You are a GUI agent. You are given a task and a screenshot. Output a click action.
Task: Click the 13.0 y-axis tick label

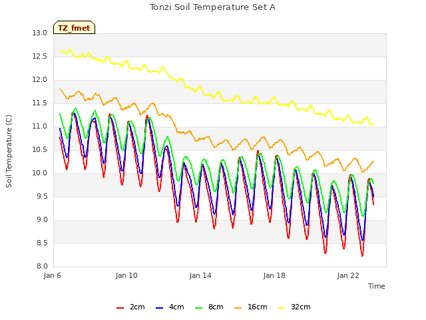point(40,33)
